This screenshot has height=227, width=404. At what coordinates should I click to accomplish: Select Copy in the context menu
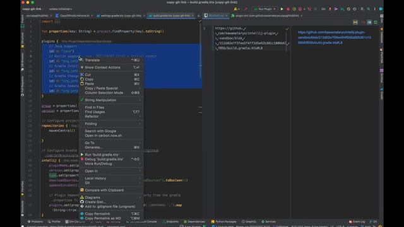(x=111, y=79)
